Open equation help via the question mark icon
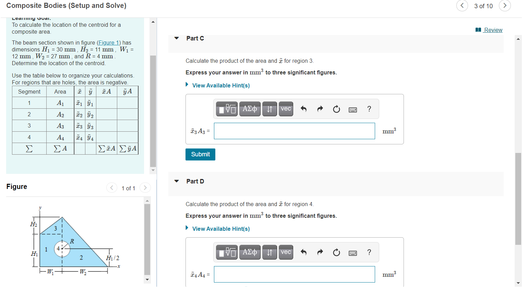 tap(369, 109)
